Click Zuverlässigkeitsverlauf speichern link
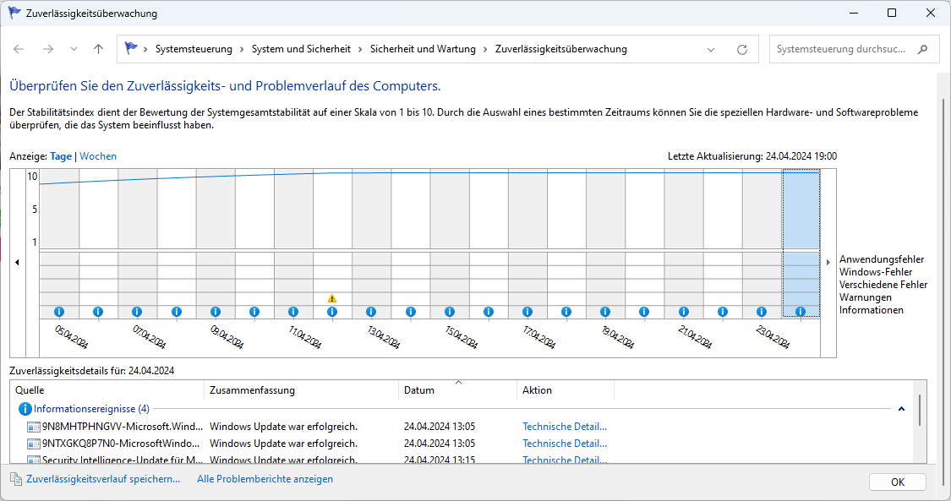Screen dimensions: 951x501 (103, 479)
